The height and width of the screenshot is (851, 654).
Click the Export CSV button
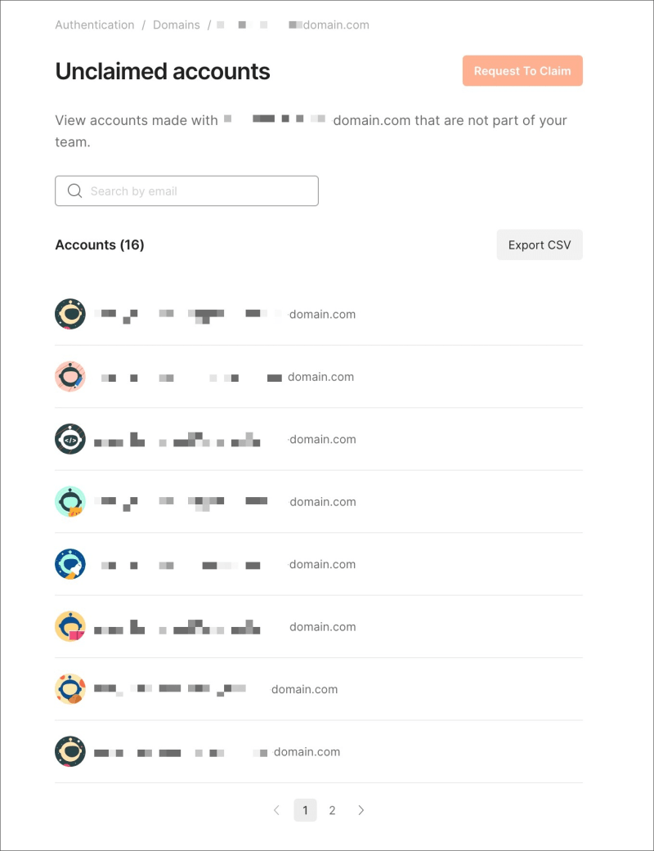coord(540,244)
